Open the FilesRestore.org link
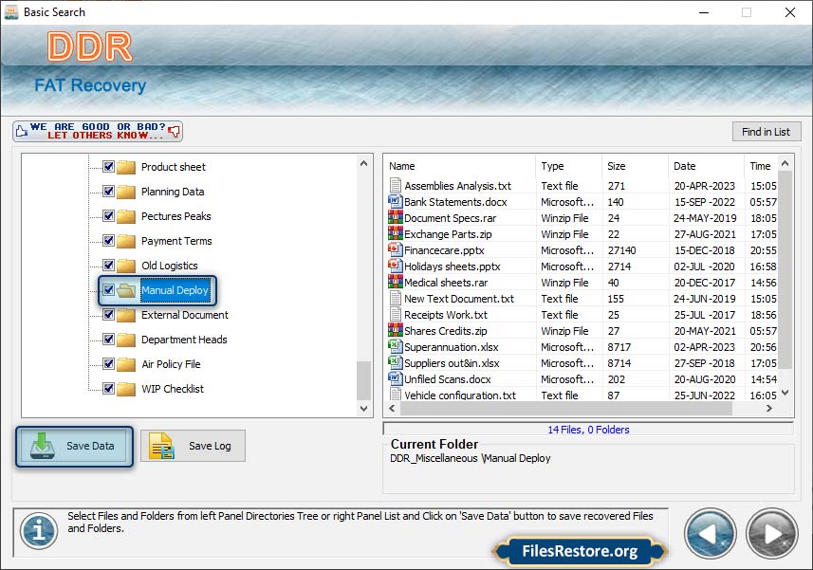Viewport: 813px width, 570px height. pyautogui.click(x=580, y=551)
